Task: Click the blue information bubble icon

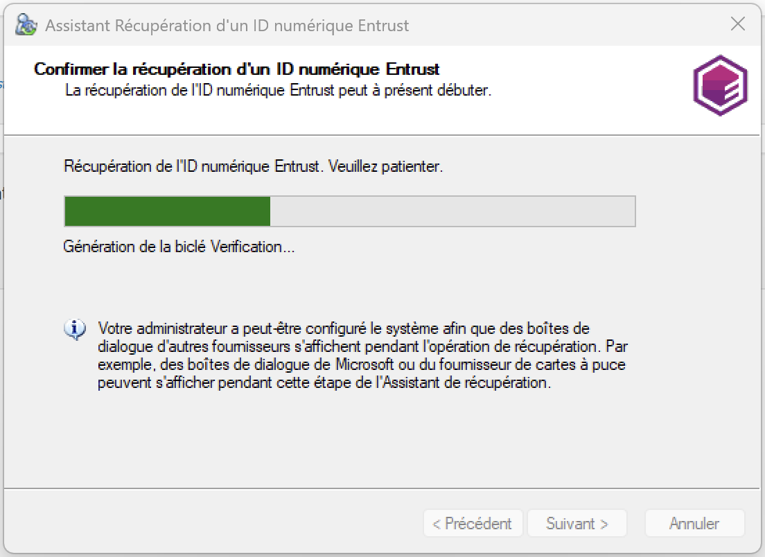Action: click(75, 328)
